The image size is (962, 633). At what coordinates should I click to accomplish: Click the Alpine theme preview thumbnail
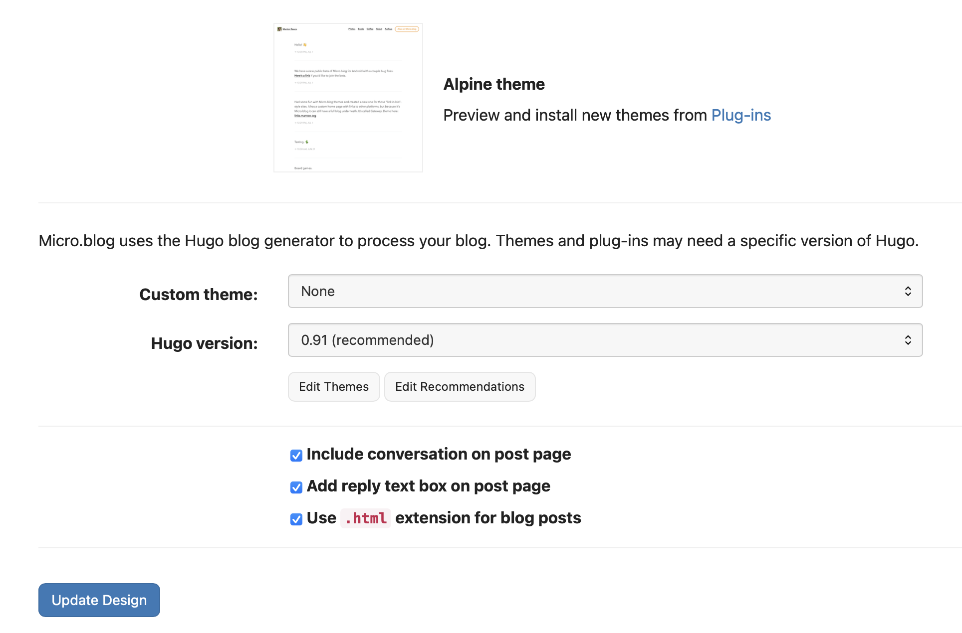pos(348,98)
